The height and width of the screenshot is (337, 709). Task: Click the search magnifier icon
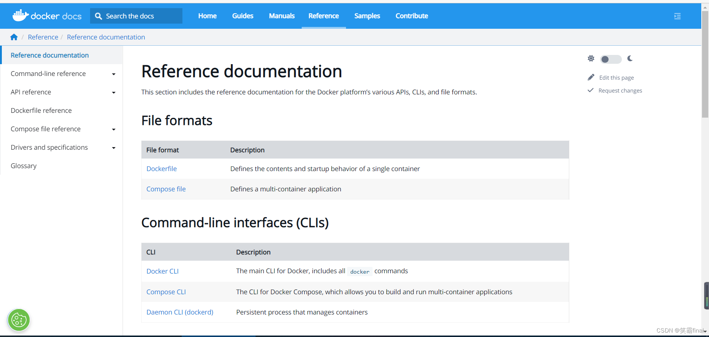pos(98,16)
